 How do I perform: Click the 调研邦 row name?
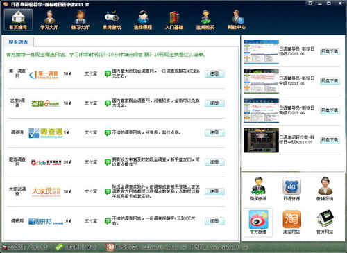tap(17, 221)
